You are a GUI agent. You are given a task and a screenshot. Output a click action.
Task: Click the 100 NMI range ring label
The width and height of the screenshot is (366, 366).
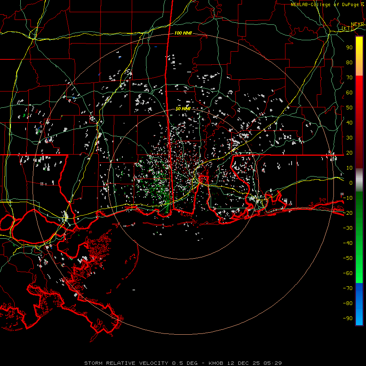tap(183, 33)
